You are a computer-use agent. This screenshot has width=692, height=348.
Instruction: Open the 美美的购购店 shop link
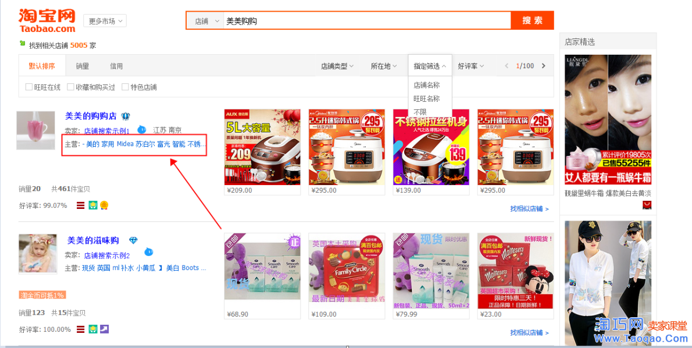click(91, 116)
